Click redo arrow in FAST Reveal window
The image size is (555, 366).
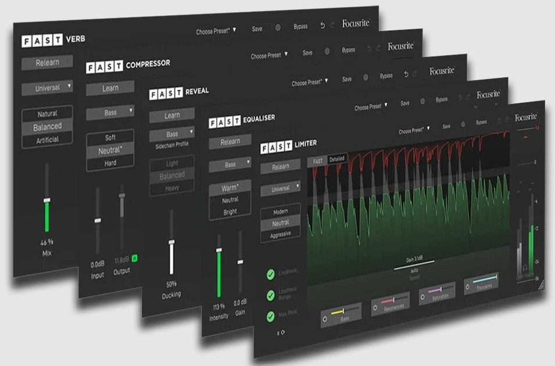coord(414,73)
